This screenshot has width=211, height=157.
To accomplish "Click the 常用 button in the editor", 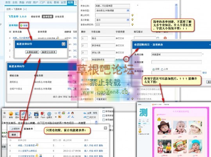I will pos(95,113).
